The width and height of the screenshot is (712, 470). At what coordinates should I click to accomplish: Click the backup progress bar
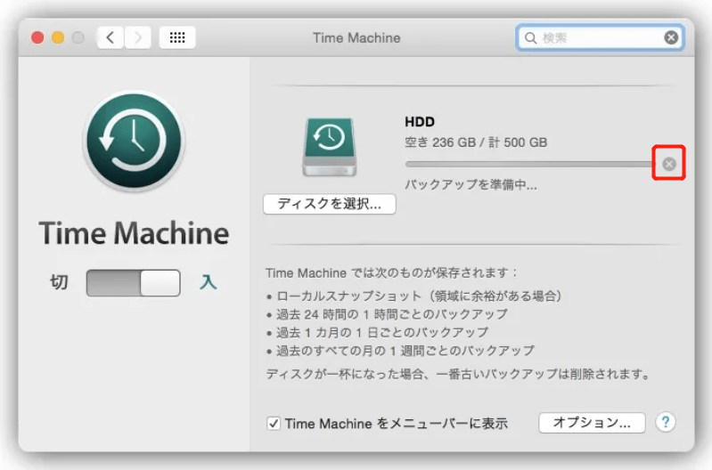click(530, 164)
